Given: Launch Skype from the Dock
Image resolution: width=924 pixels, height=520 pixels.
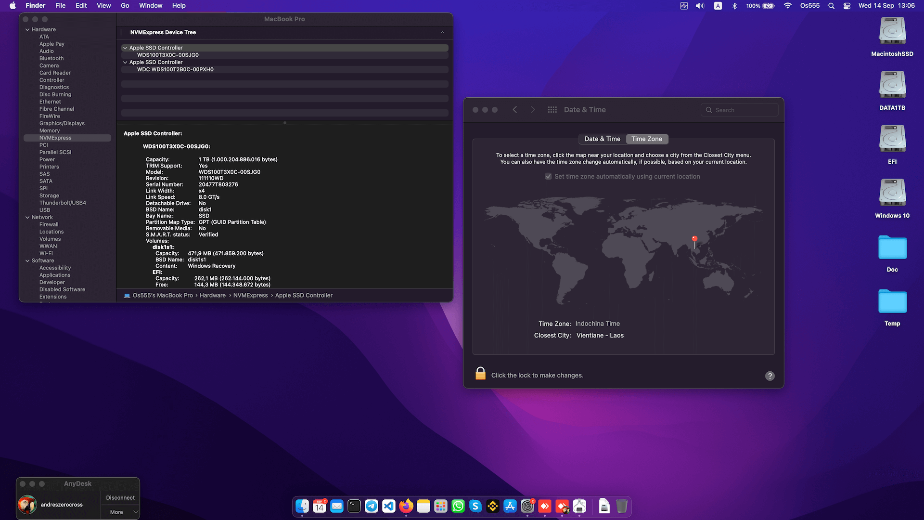Looking at the screenshot, I should 475,506.
